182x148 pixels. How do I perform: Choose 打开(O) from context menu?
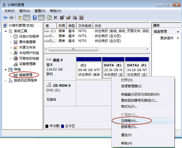click(143, 80)
